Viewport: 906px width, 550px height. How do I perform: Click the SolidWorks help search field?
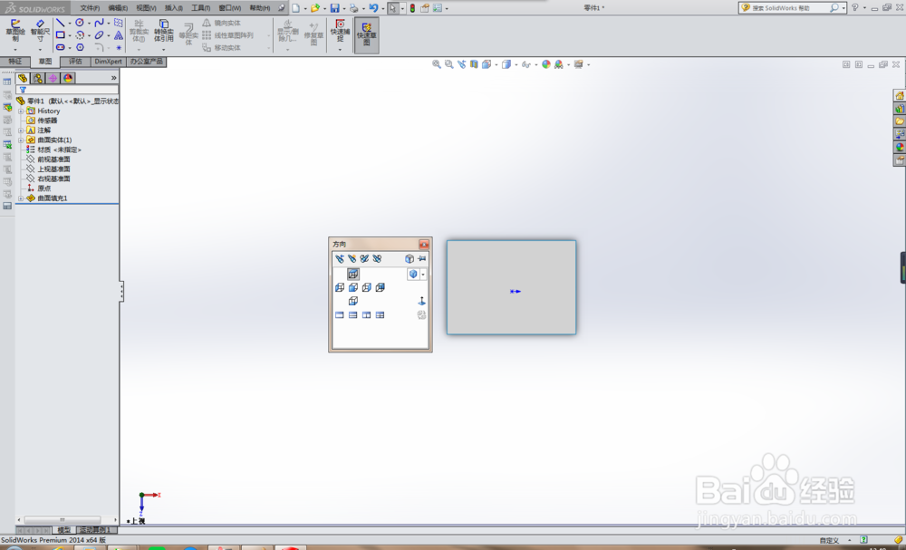pos(788,8)
